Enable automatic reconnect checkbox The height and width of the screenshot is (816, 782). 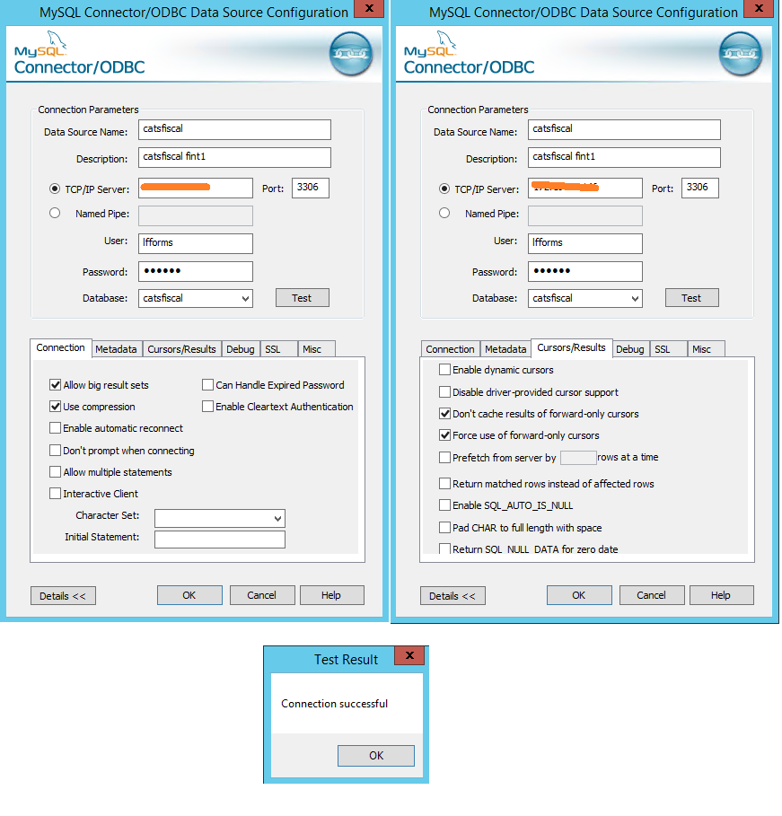(55, 428)
